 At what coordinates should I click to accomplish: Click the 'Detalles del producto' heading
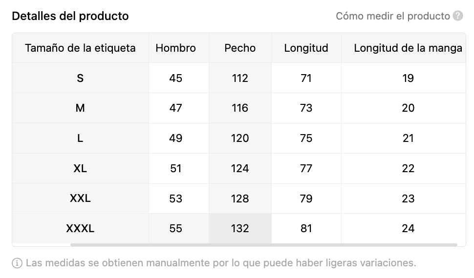[x=70, y=16]
